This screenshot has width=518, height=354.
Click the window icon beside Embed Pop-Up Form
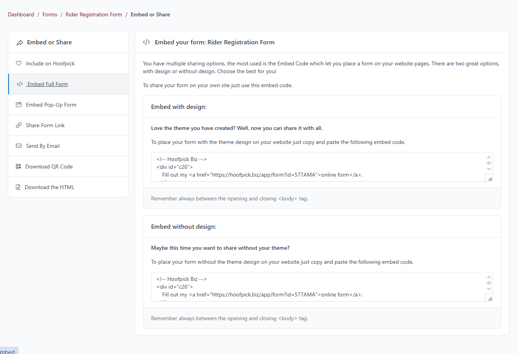[19, 105]
